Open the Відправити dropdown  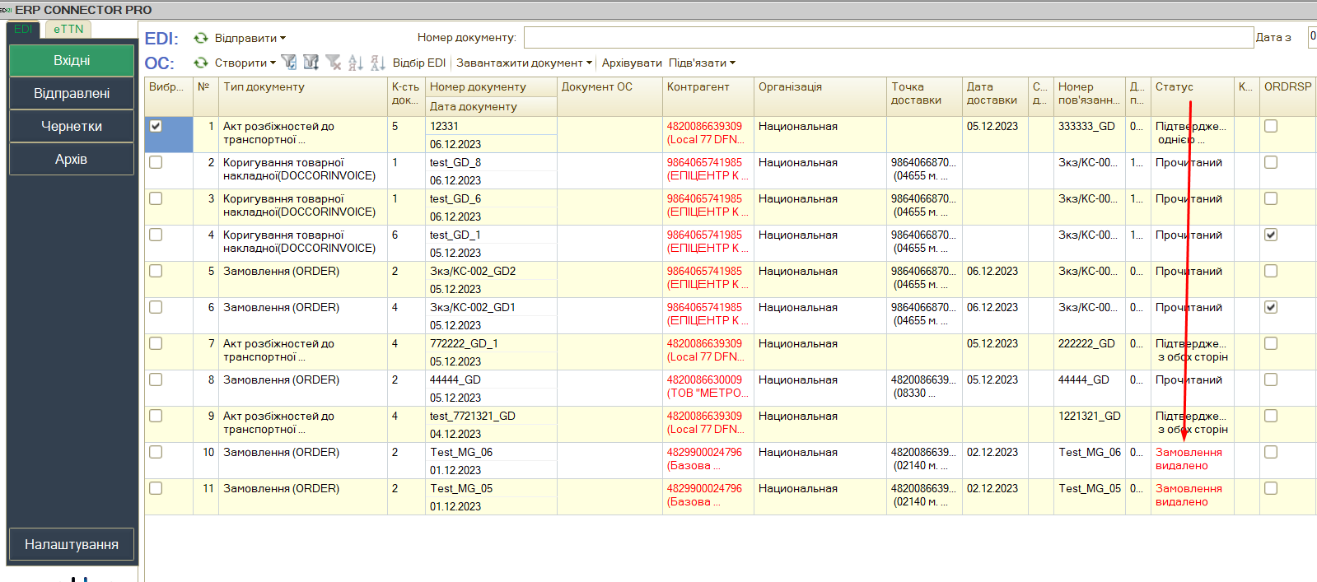coord(250,38)
